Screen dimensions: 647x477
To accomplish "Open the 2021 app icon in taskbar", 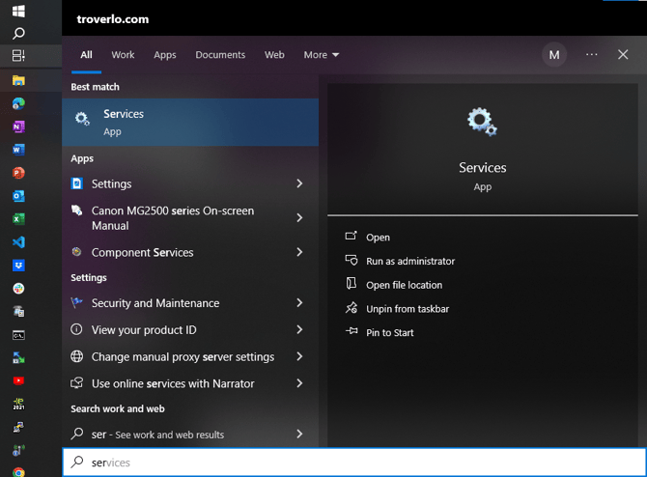I will pos(18,404).
